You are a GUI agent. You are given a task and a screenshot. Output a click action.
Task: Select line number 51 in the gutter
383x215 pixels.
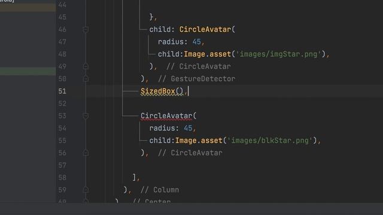pyautogui.click(x=62, y=91)
